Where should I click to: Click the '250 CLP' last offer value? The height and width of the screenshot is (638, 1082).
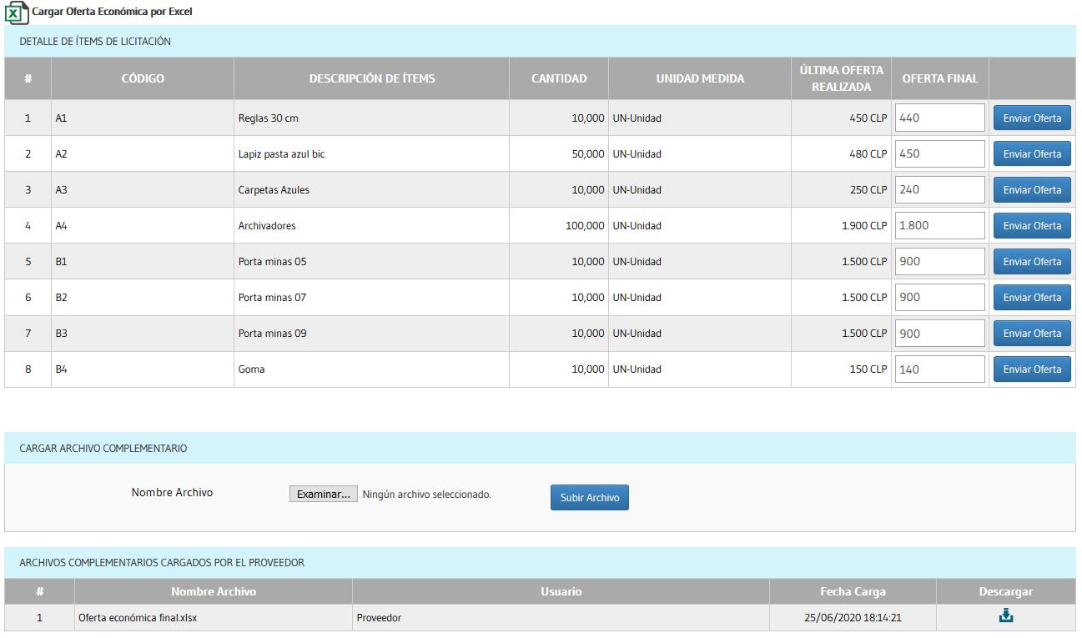click(x=868, y=190)
